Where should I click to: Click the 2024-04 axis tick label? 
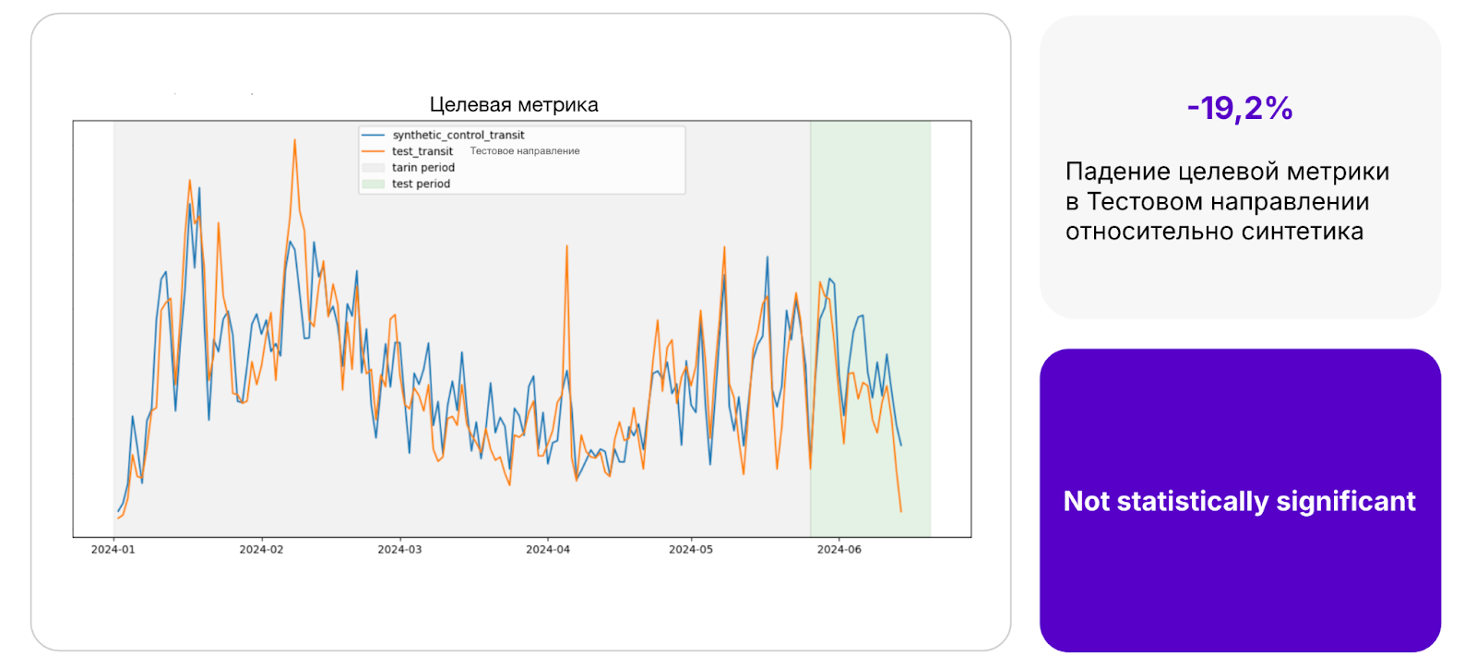pos(548,550)
